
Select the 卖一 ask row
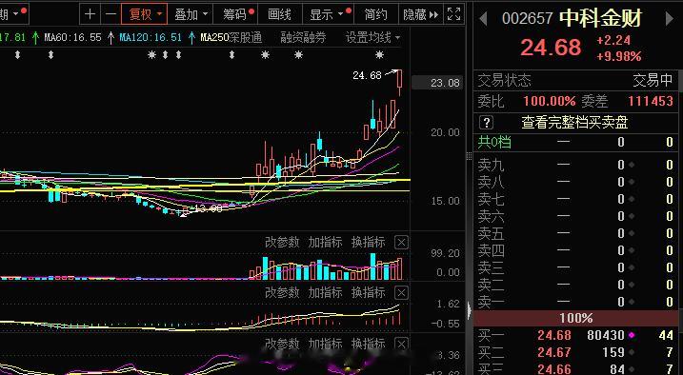576,302
